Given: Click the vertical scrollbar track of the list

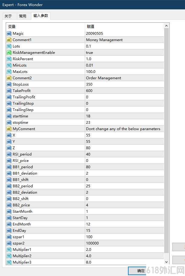Looking at the screenshot, I should pos(166,141).
